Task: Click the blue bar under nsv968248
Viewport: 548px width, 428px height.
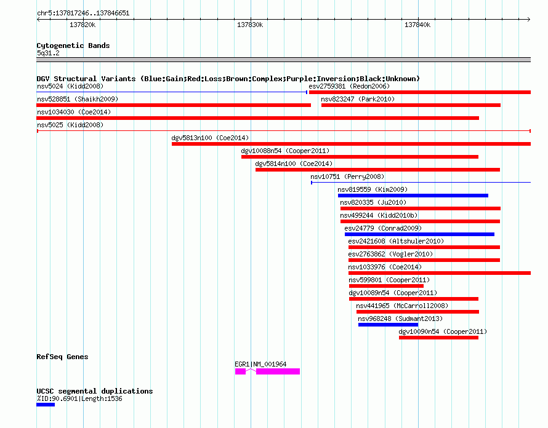Action: tap(388, 325)
